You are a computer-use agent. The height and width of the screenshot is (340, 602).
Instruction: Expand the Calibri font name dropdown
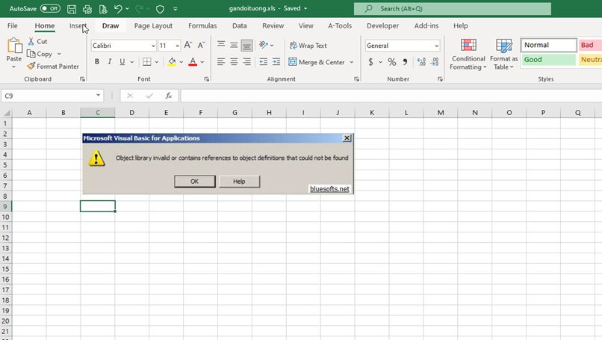click(x=152, y=46)
